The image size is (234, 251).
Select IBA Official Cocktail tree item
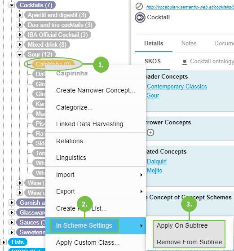point(57,35)
